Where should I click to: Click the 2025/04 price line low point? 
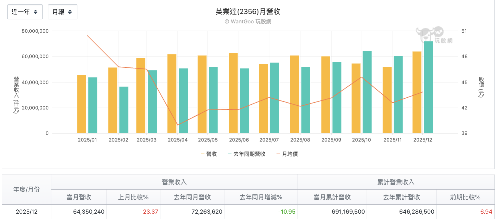(177, 125)
